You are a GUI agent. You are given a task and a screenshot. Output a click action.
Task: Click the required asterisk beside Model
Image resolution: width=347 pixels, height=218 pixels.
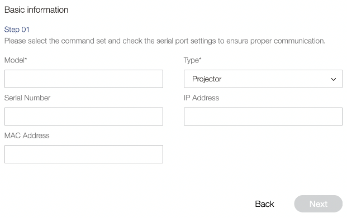point(26,59)
